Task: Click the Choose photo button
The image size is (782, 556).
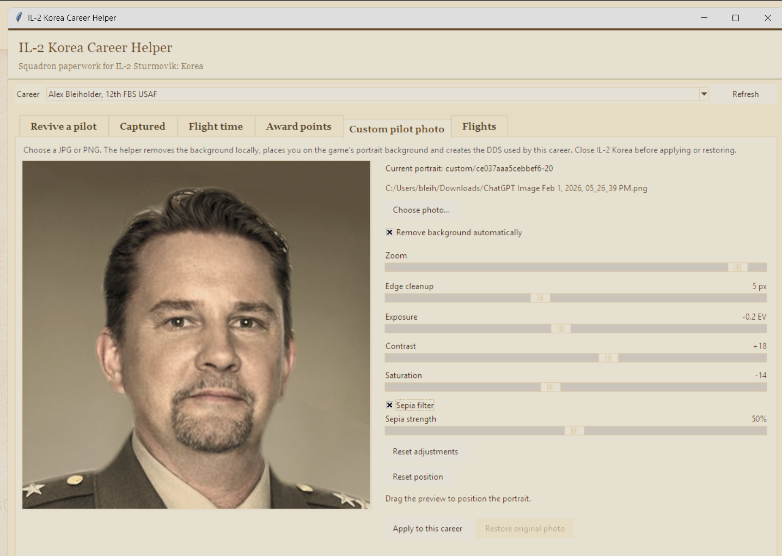Action: [421, 210]
